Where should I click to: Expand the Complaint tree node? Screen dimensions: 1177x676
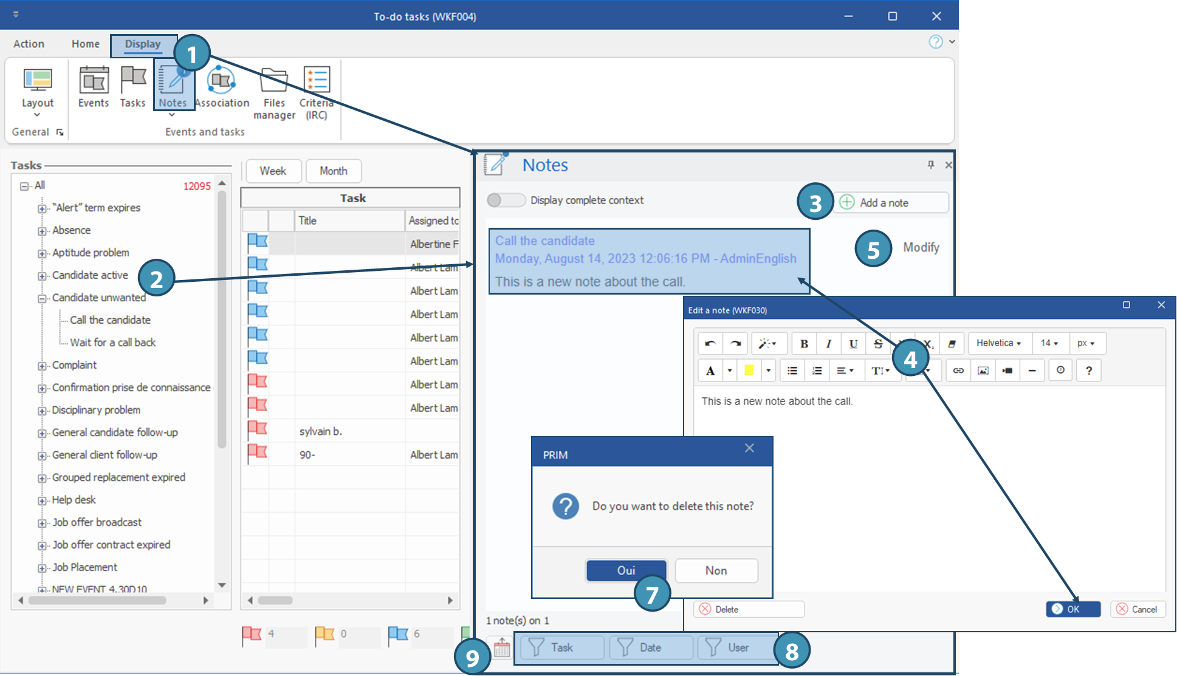pyautogui.click(x=42, y=366)
